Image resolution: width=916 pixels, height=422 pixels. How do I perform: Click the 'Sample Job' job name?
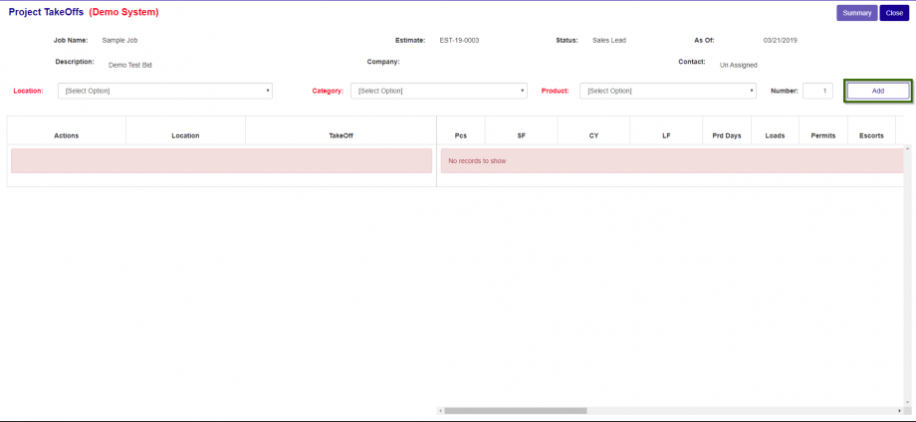119,40
